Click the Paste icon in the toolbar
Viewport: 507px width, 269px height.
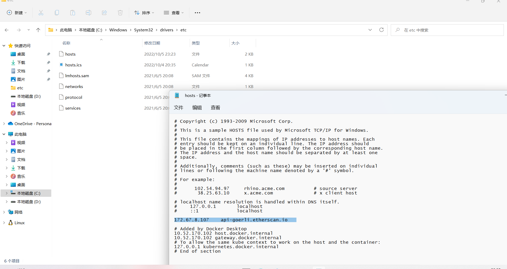tap(72, 12)
